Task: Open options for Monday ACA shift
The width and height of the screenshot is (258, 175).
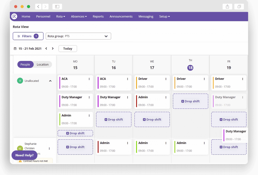Action: point(89,79)
